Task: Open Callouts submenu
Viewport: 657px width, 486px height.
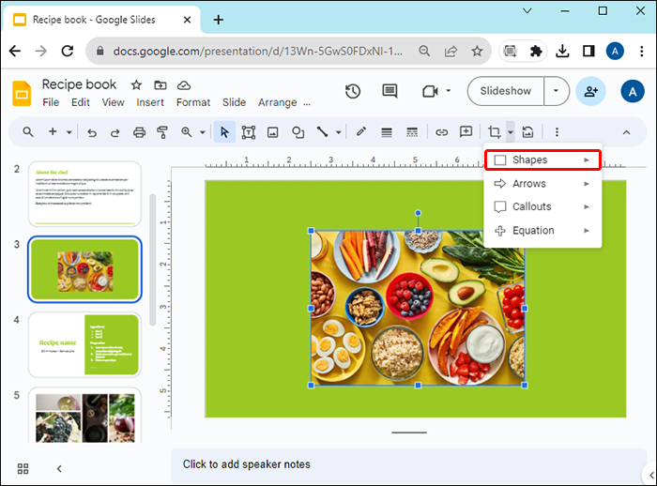Action: tap(542, 206)
